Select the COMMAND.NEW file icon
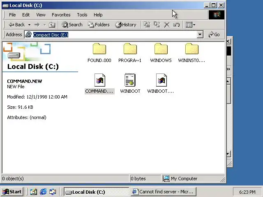 (x=99, y=80)
